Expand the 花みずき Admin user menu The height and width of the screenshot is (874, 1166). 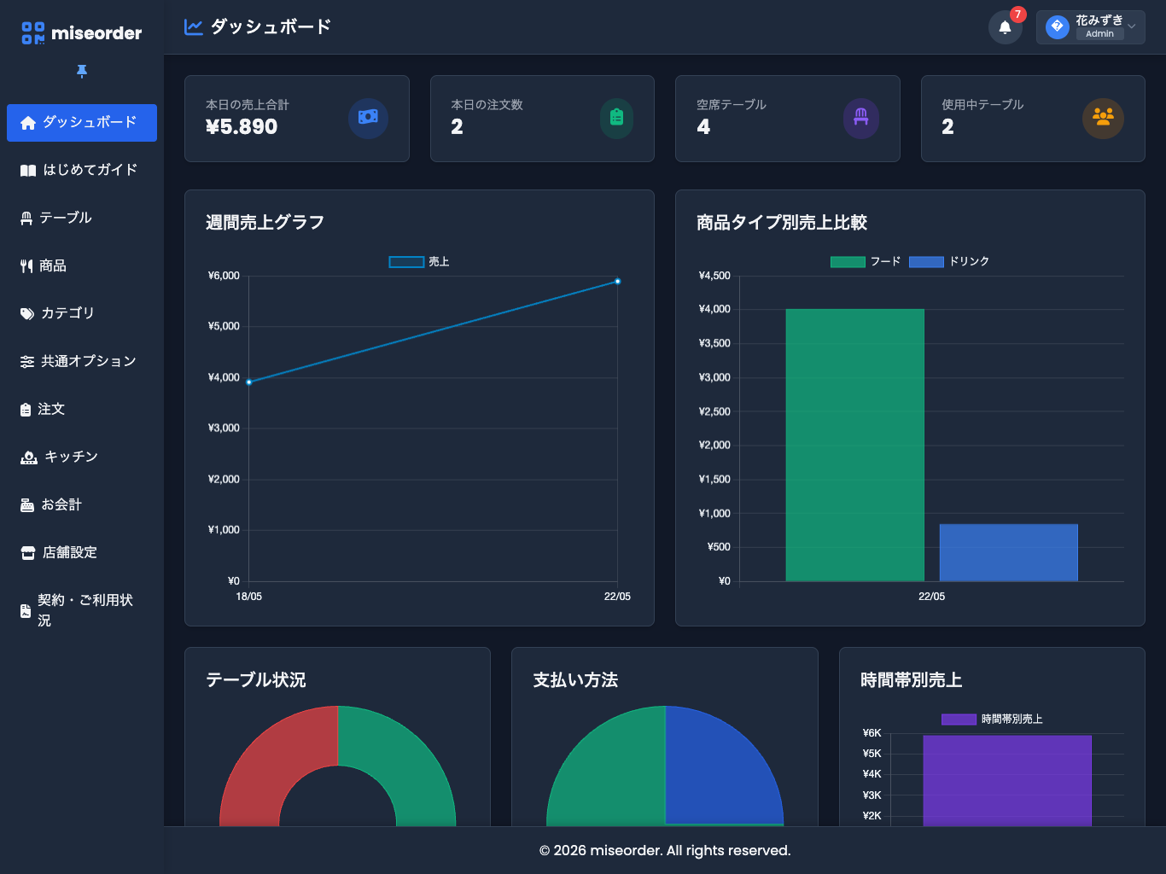1091,27
